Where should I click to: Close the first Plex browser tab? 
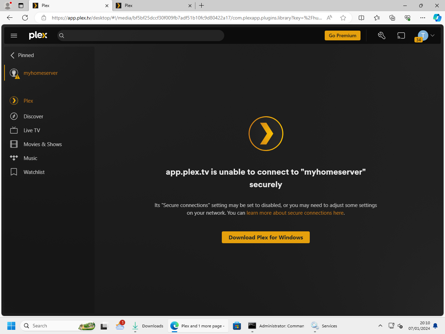(107, 6)
